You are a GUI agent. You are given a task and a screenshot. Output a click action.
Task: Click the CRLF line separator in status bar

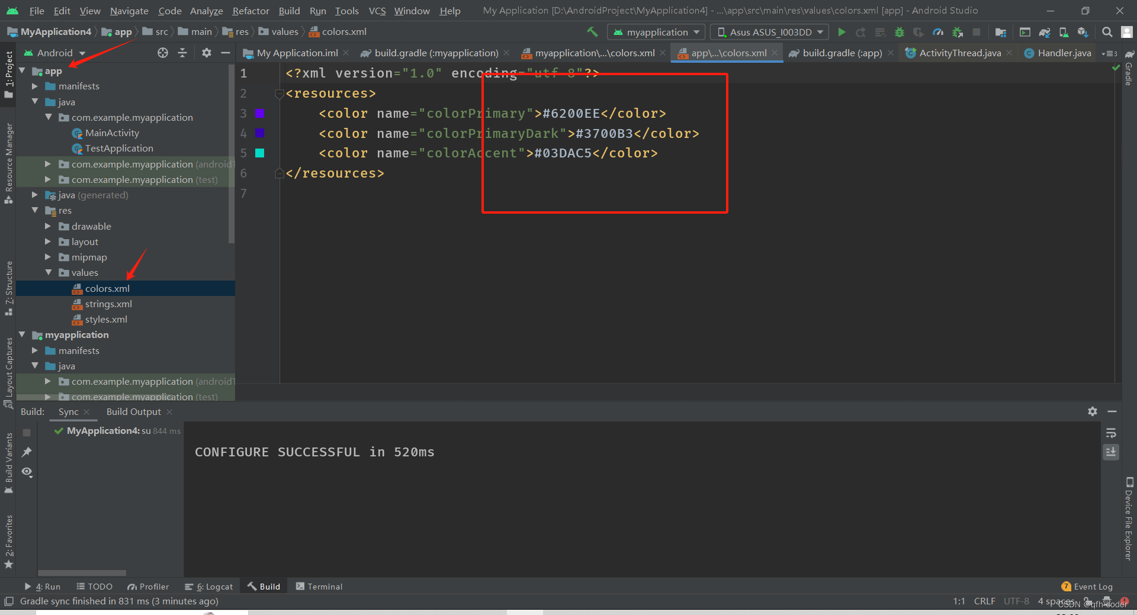(984, 601)
